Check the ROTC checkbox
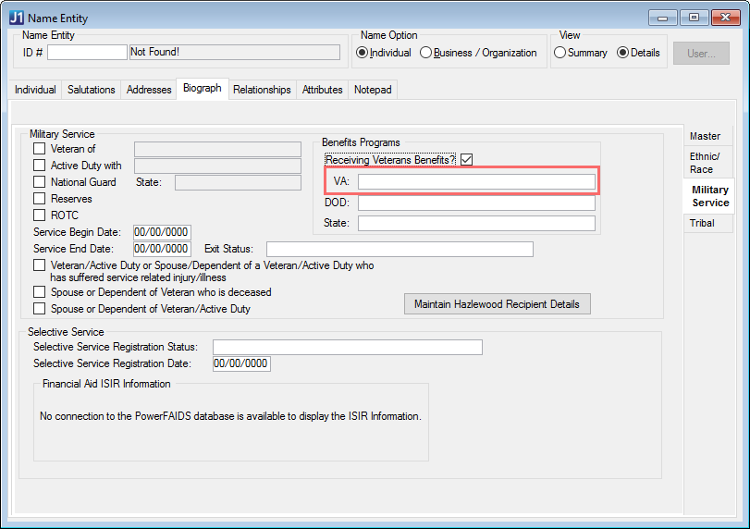Screen dimensions: 750x529 [39, 215]
